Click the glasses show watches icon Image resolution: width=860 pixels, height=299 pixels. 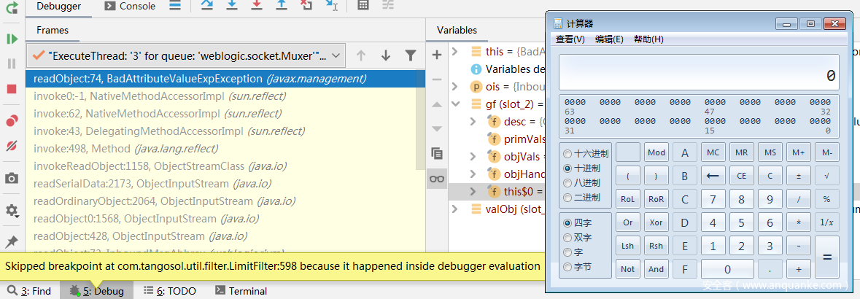tap(437, 178)
